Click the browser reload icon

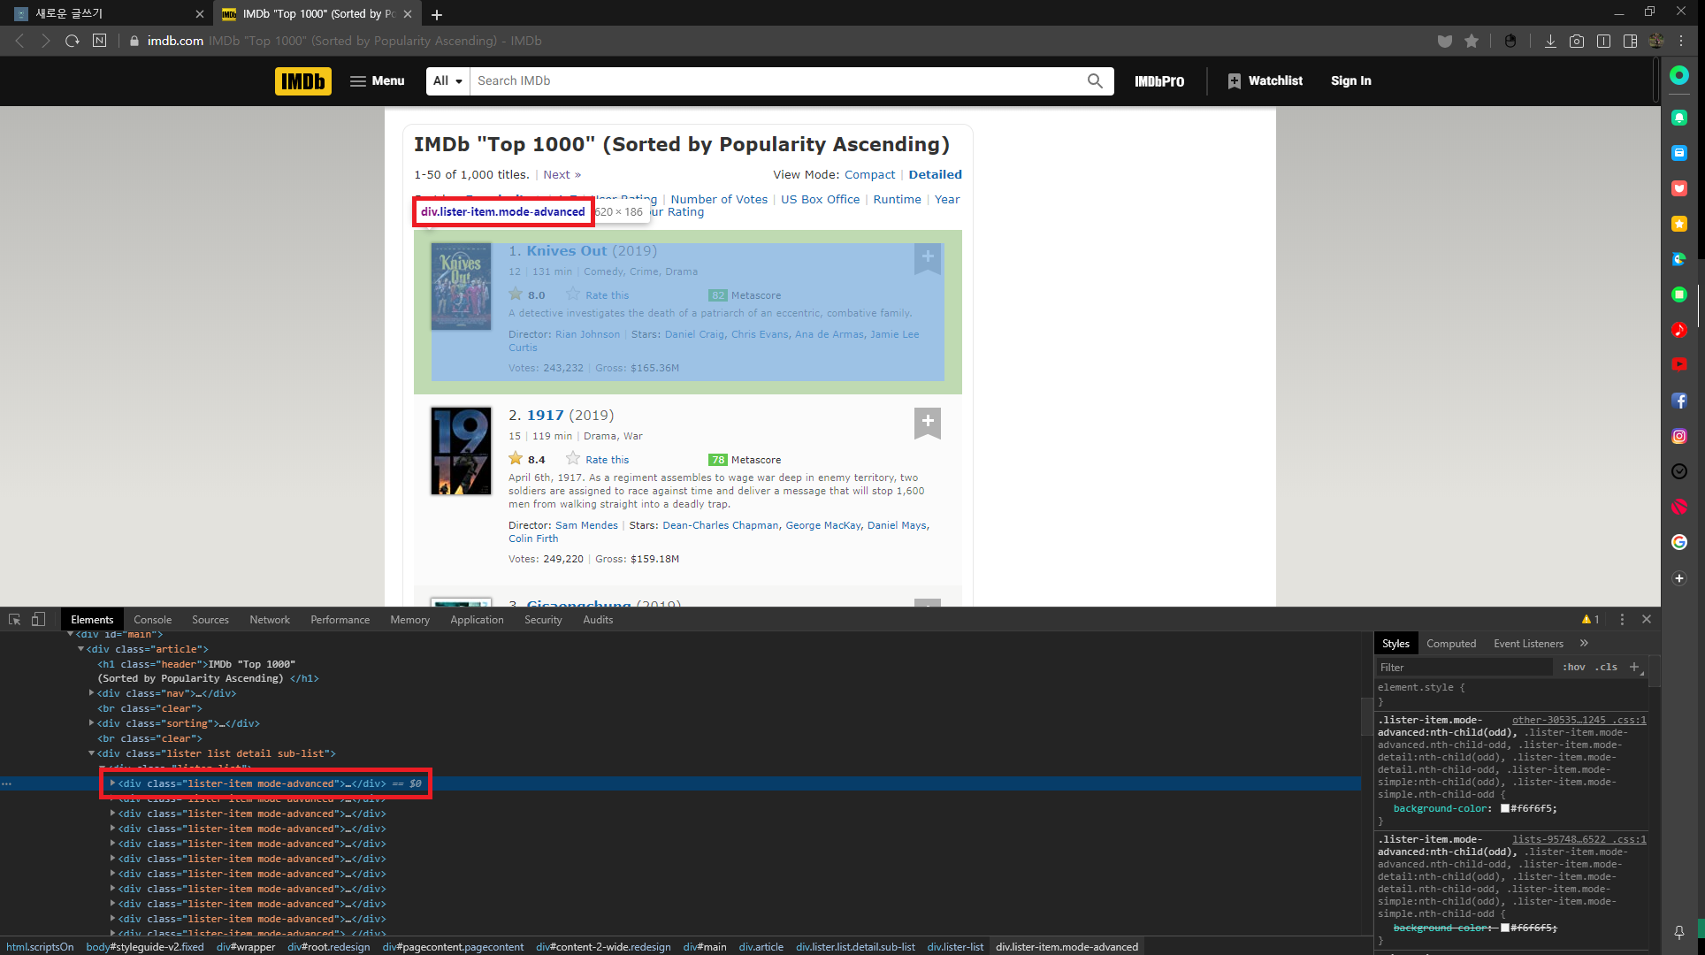coord(73,41)
